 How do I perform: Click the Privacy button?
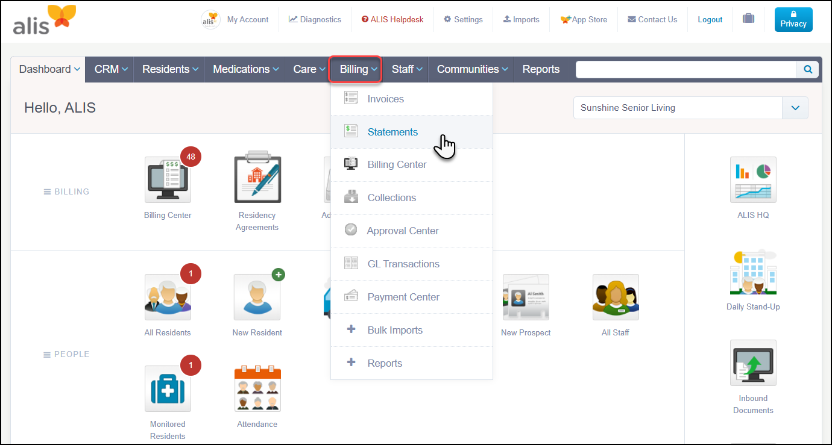tap(793, 19)
